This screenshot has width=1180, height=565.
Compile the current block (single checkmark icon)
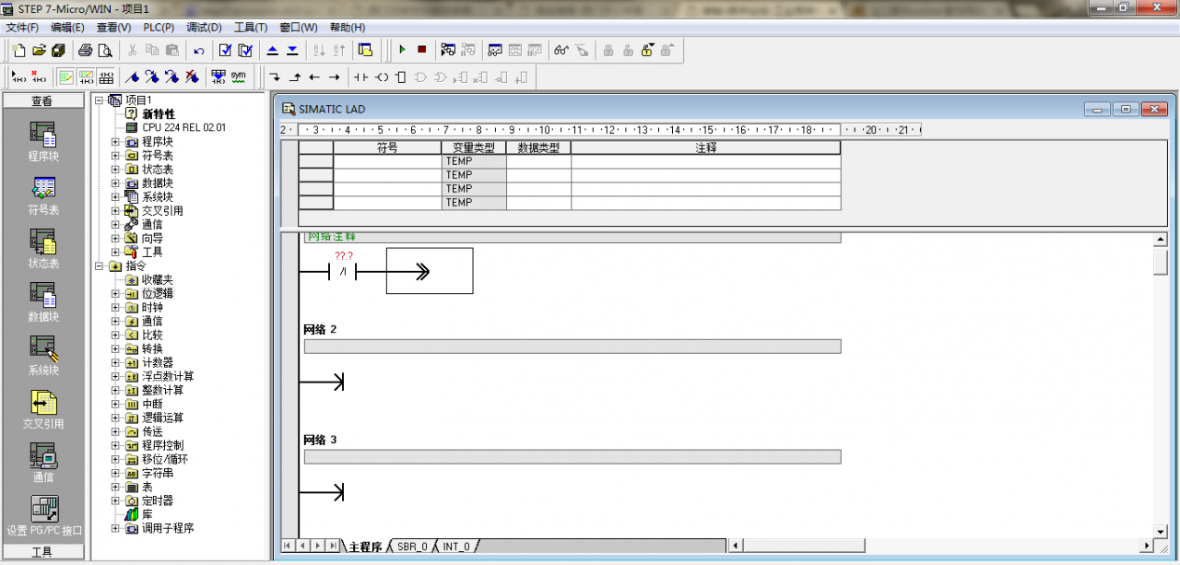225,50
